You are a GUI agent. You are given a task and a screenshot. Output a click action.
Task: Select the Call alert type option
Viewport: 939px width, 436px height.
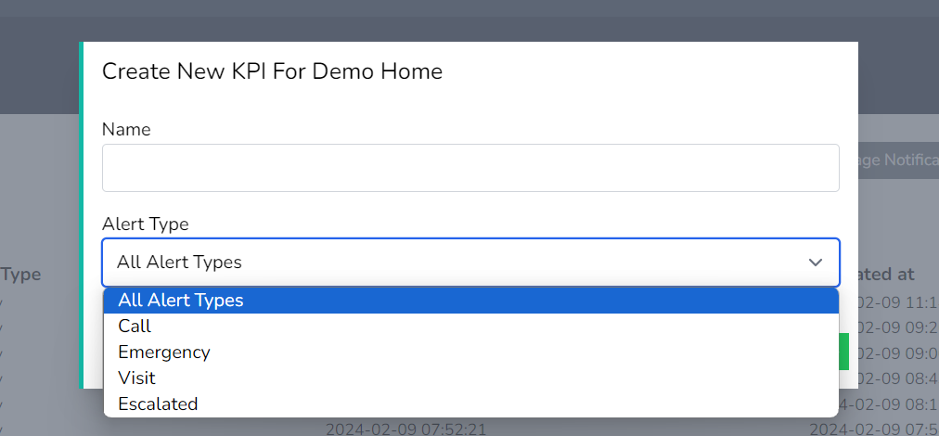click(135, 327)
